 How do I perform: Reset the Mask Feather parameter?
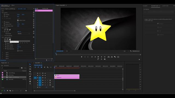click(x=34, y=45)
